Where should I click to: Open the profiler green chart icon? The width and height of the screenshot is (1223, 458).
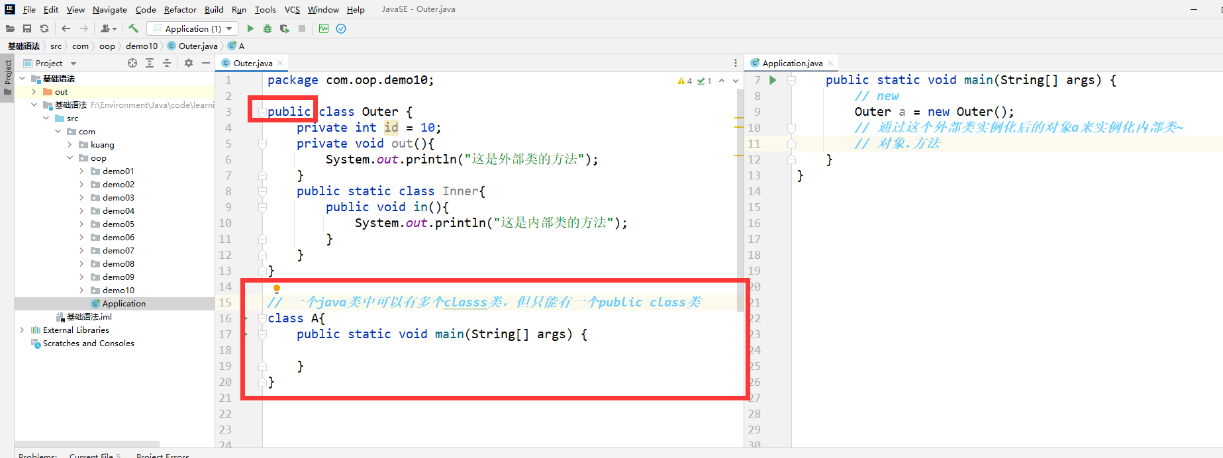(324, 28)
